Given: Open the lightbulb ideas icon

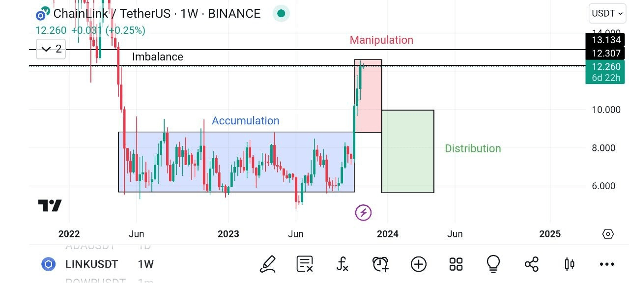Looking at the screenshot, I should [494, 264].
